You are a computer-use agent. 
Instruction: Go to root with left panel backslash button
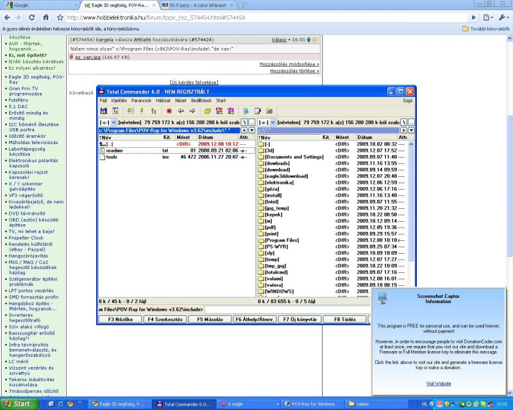click(x=244, y=122)
